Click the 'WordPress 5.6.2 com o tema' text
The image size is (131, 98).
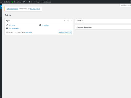[15, 32]
